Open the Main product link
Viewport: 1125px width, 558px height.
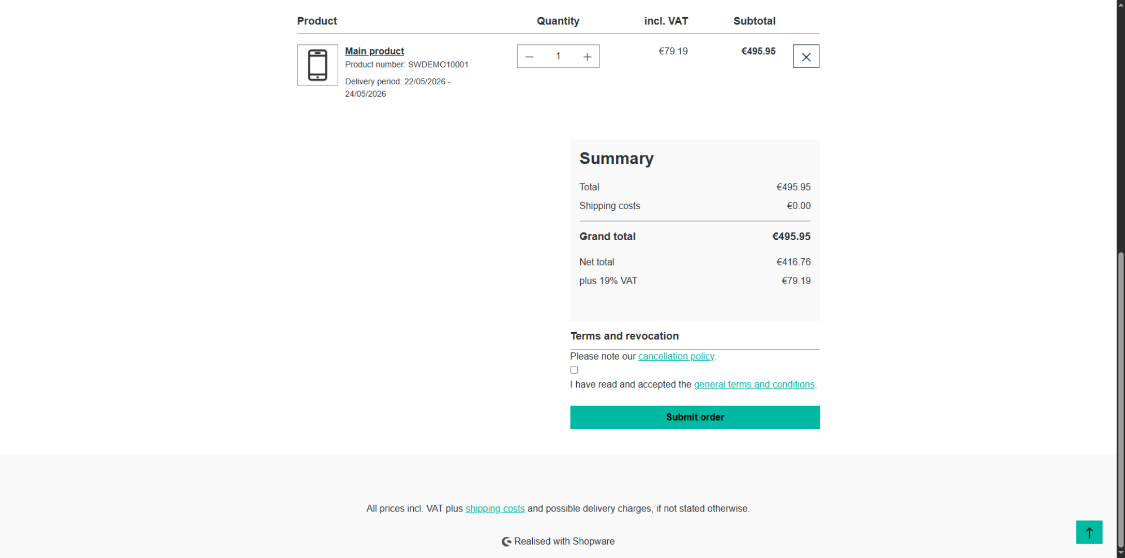[374, 51]
